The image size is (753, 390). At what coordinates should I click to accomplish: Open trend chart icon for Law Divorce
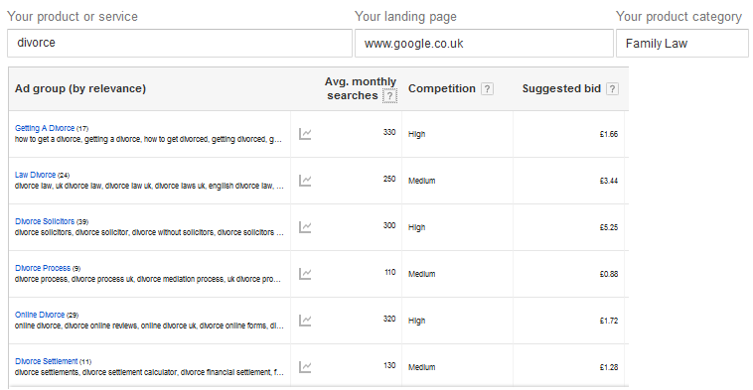point(305,181)
